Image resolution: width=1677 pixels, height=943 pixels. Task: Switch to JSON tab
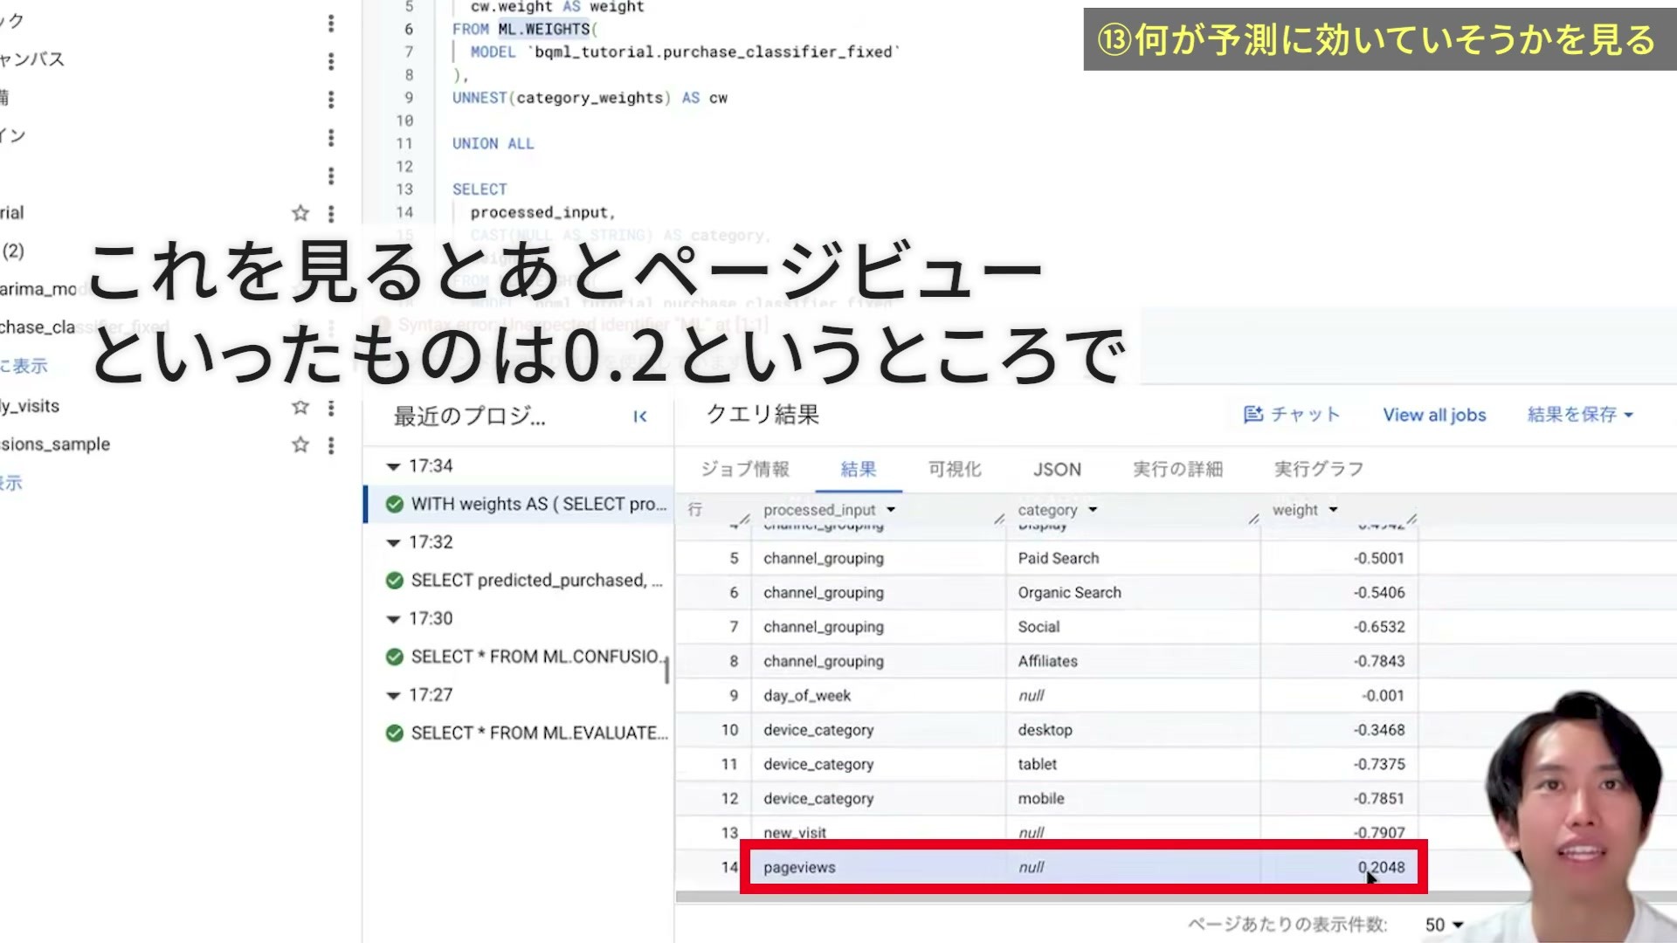tap(1057, 470)
